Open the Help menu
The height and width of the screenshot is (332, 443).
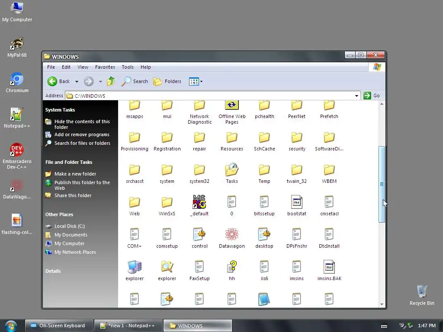tap(145, 67)
